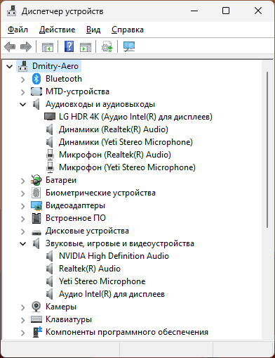275x358 pixels.
Task: Click the fingerprint Биометрические устройства icon
Action: [x=36, y=193]
